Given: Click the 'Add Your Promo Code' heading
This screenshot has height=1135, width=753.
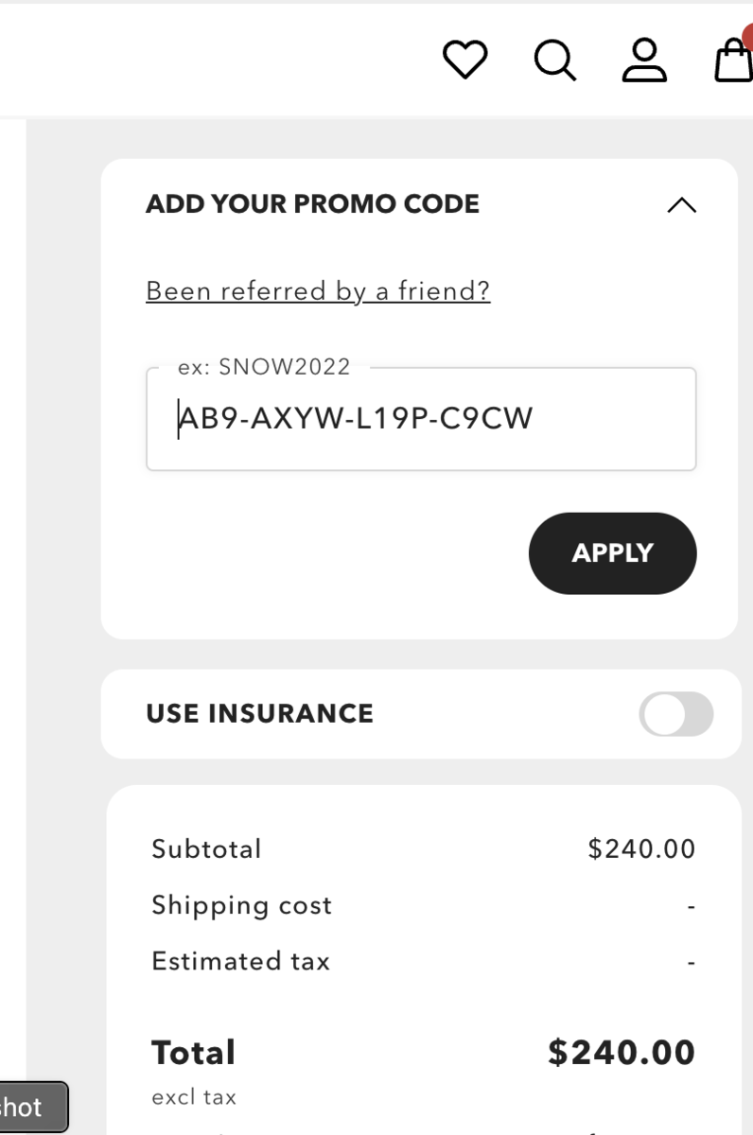Looking at the screenshot, I should (312, 204).
